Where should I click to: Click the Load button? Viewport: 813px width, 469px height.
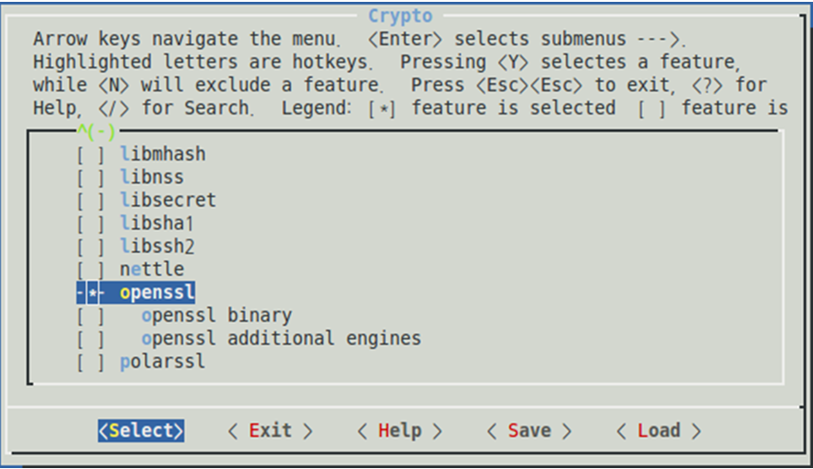pos(658,431)
